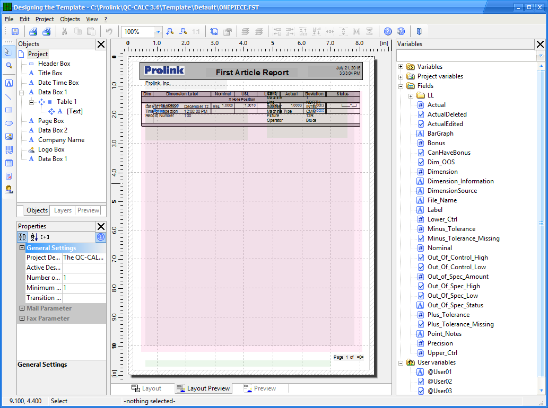Select the pointer Select tool in left toolbar
548x408 pixels.
[x=9, y=52]
